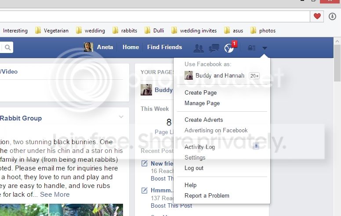Choose Log out in the dropdown menu
Screen dimensions: 341x216
[194, 168]
